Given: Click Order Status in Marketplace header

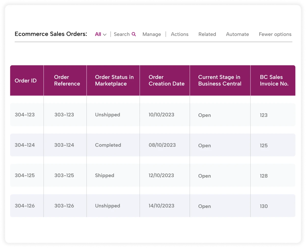Looking at the screenshot, I should pyautogui.click(x=114, y=80).
